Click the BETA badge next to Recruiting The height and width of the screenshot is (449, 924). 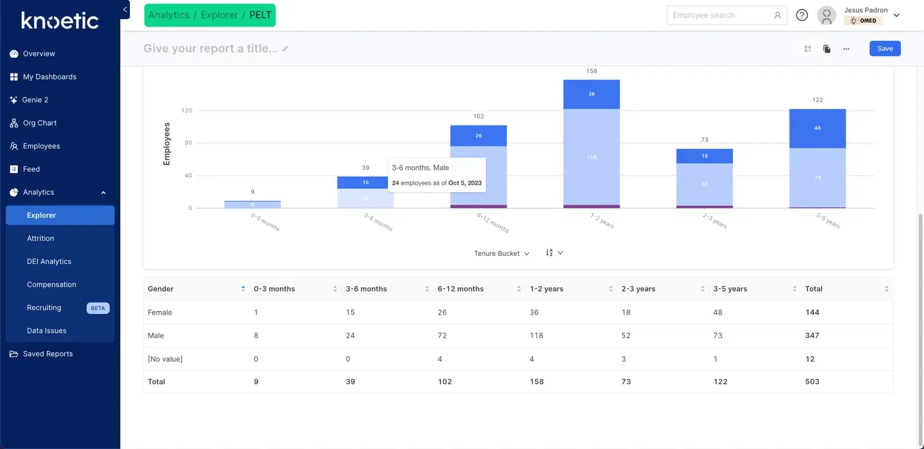(98, 308)
